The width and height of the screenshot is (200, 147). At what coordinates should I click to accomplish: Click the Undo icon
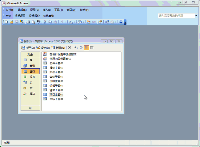tap(62, 22)
